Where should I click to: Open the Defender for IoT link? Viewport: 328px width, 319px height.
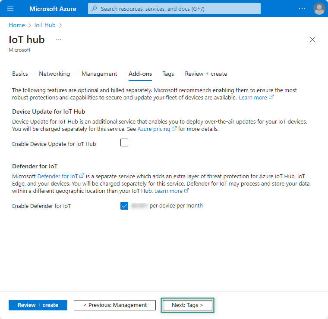(58, 176)
